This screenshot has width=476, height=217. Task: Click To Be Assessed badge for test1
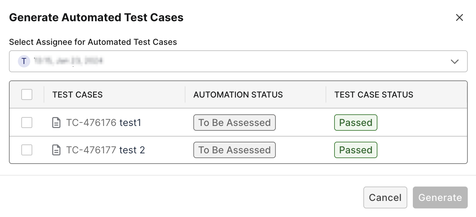[x=235, y=123]
